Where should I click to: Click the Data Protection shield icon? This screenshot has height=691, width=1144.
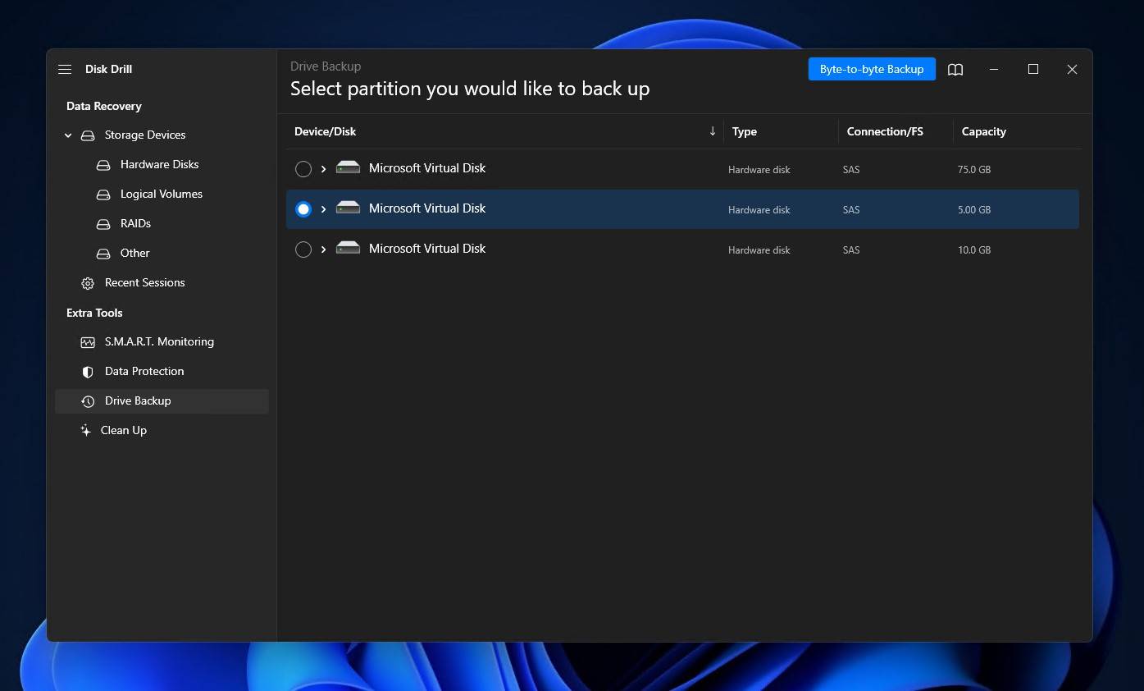coord(88,372)
